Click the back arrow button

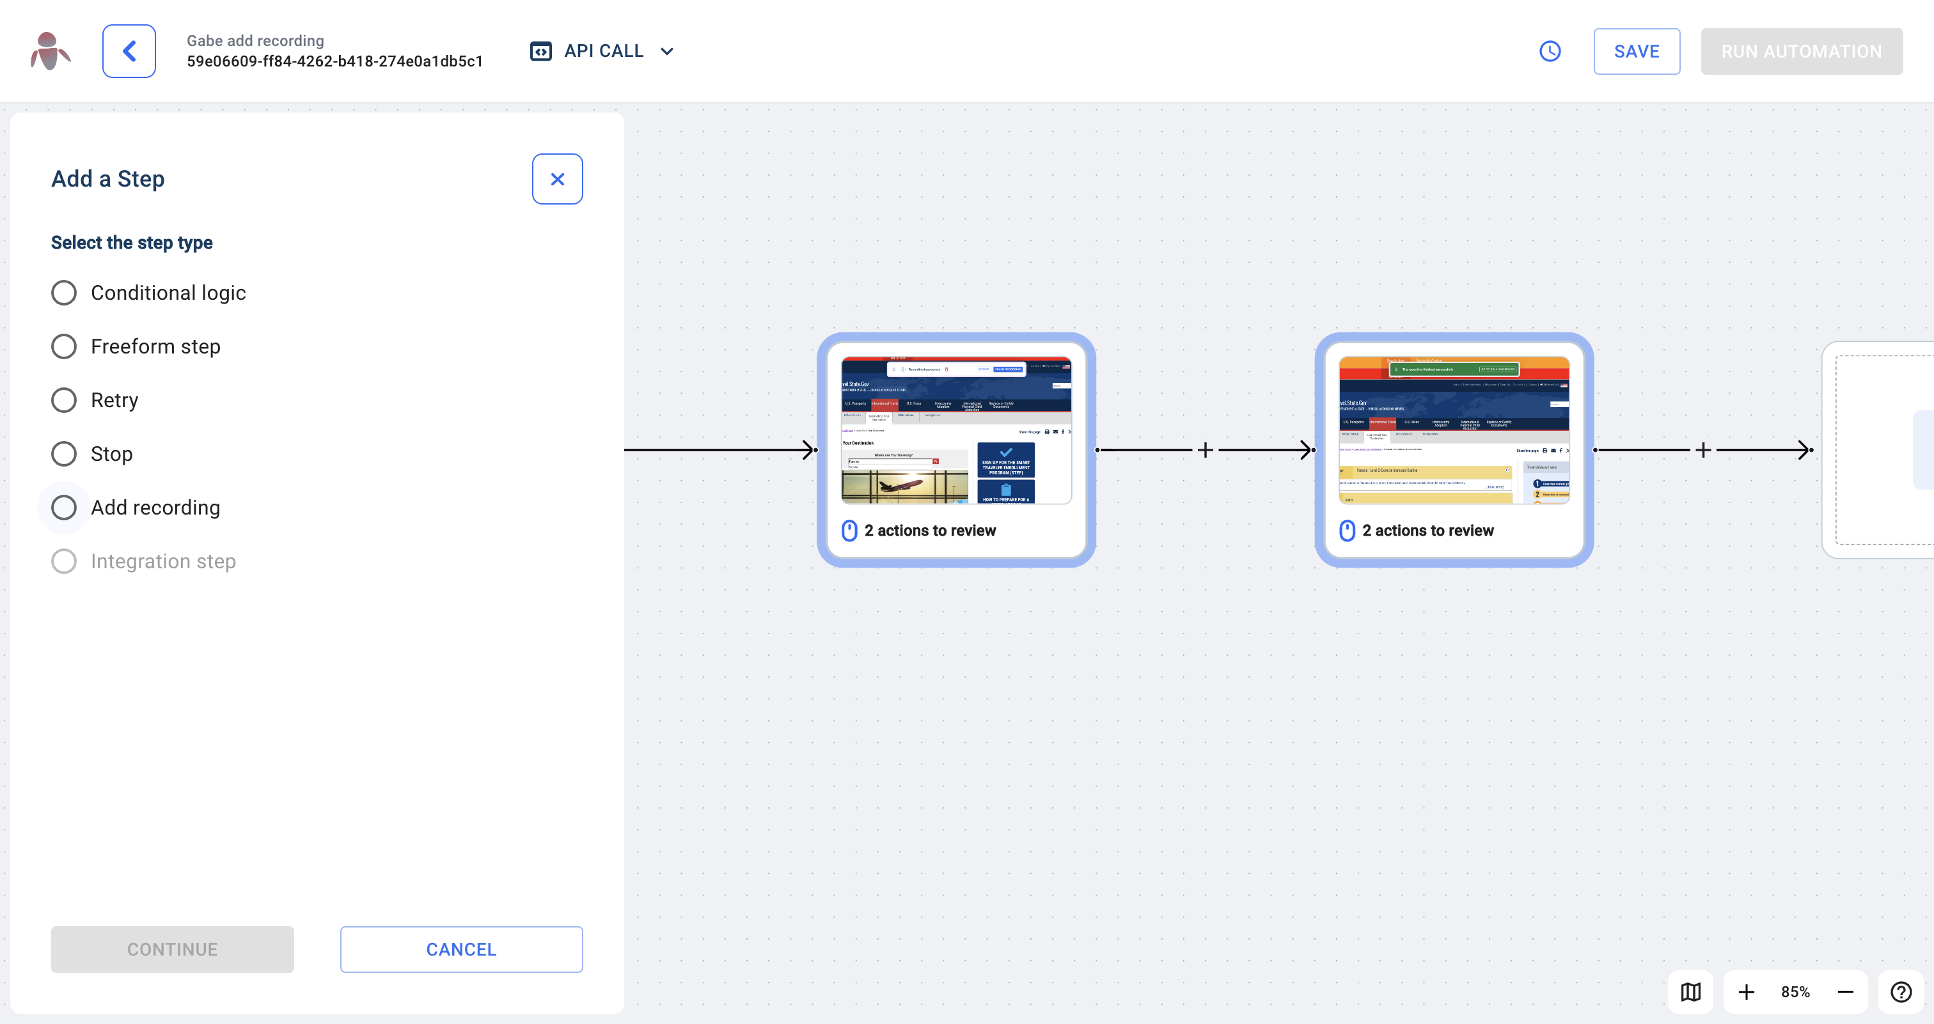(129, 51)
